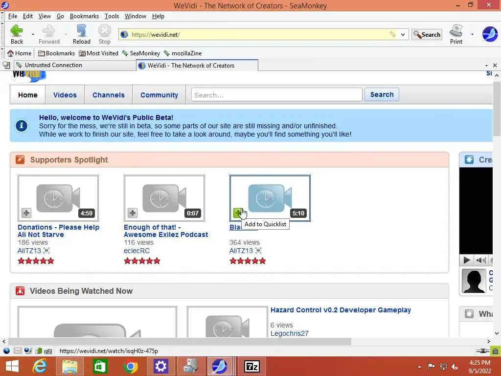Click green Add to Quicklist plus on 5:10 video
The width and height of the screenshot is (501, 376).
click(238, 212)
